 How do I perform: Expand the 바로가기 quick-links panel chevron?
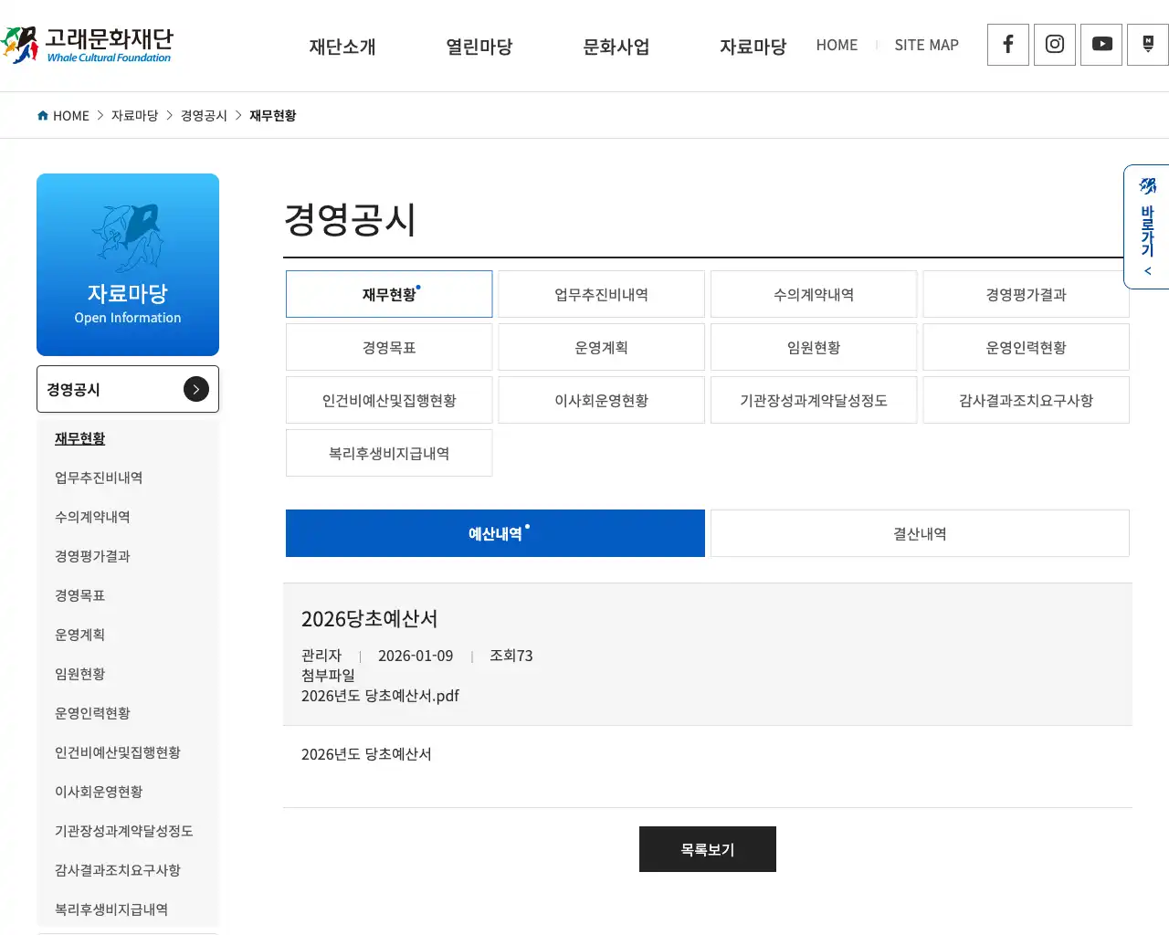(1147, 270)
